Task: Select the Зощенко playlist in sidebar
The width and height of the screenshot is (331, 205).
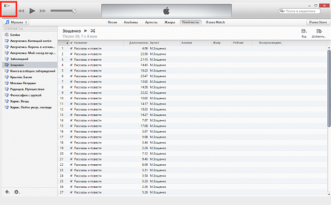Action: 30,65
